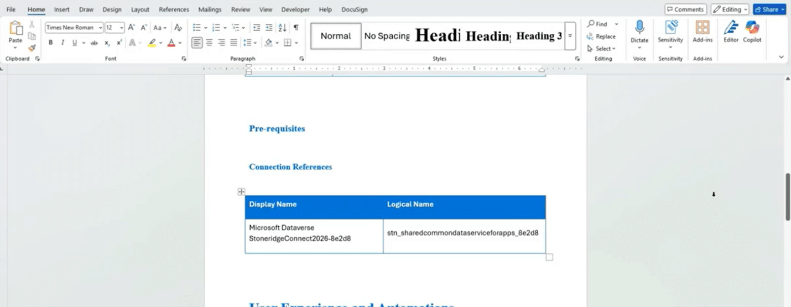Collapse the ribbon with chevron
The height and width of the screenshot is (307, 791).
(x=781, y=56)
